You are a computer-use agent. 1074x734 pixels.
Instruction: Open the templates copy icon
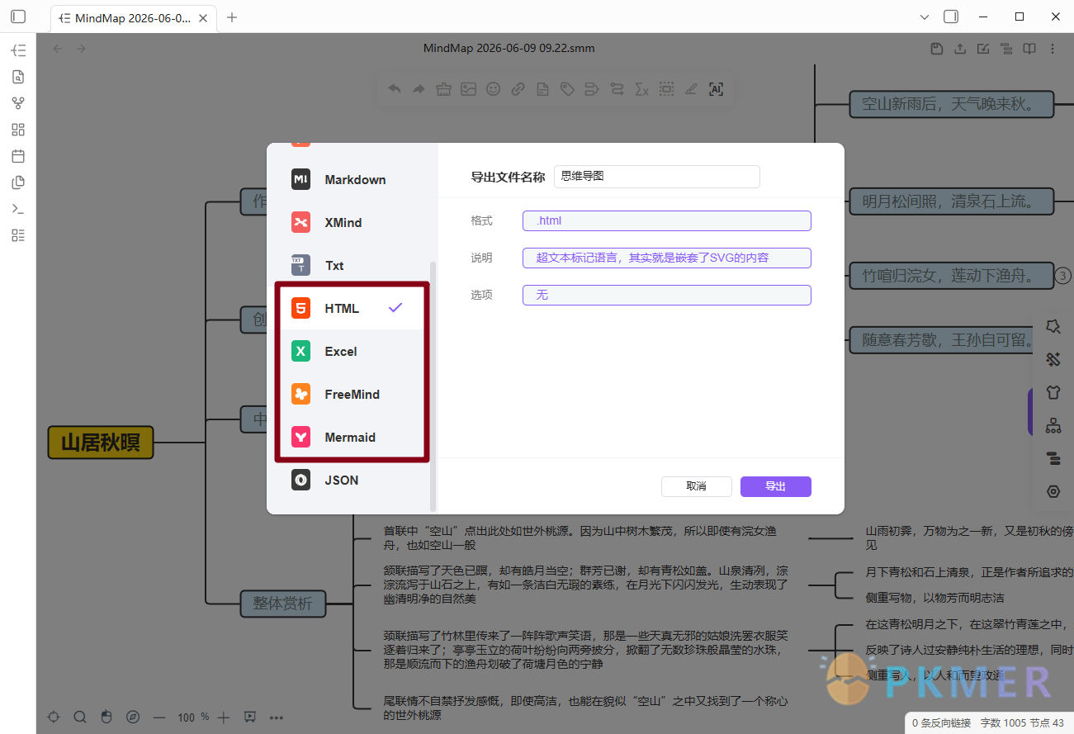(18, 182)
